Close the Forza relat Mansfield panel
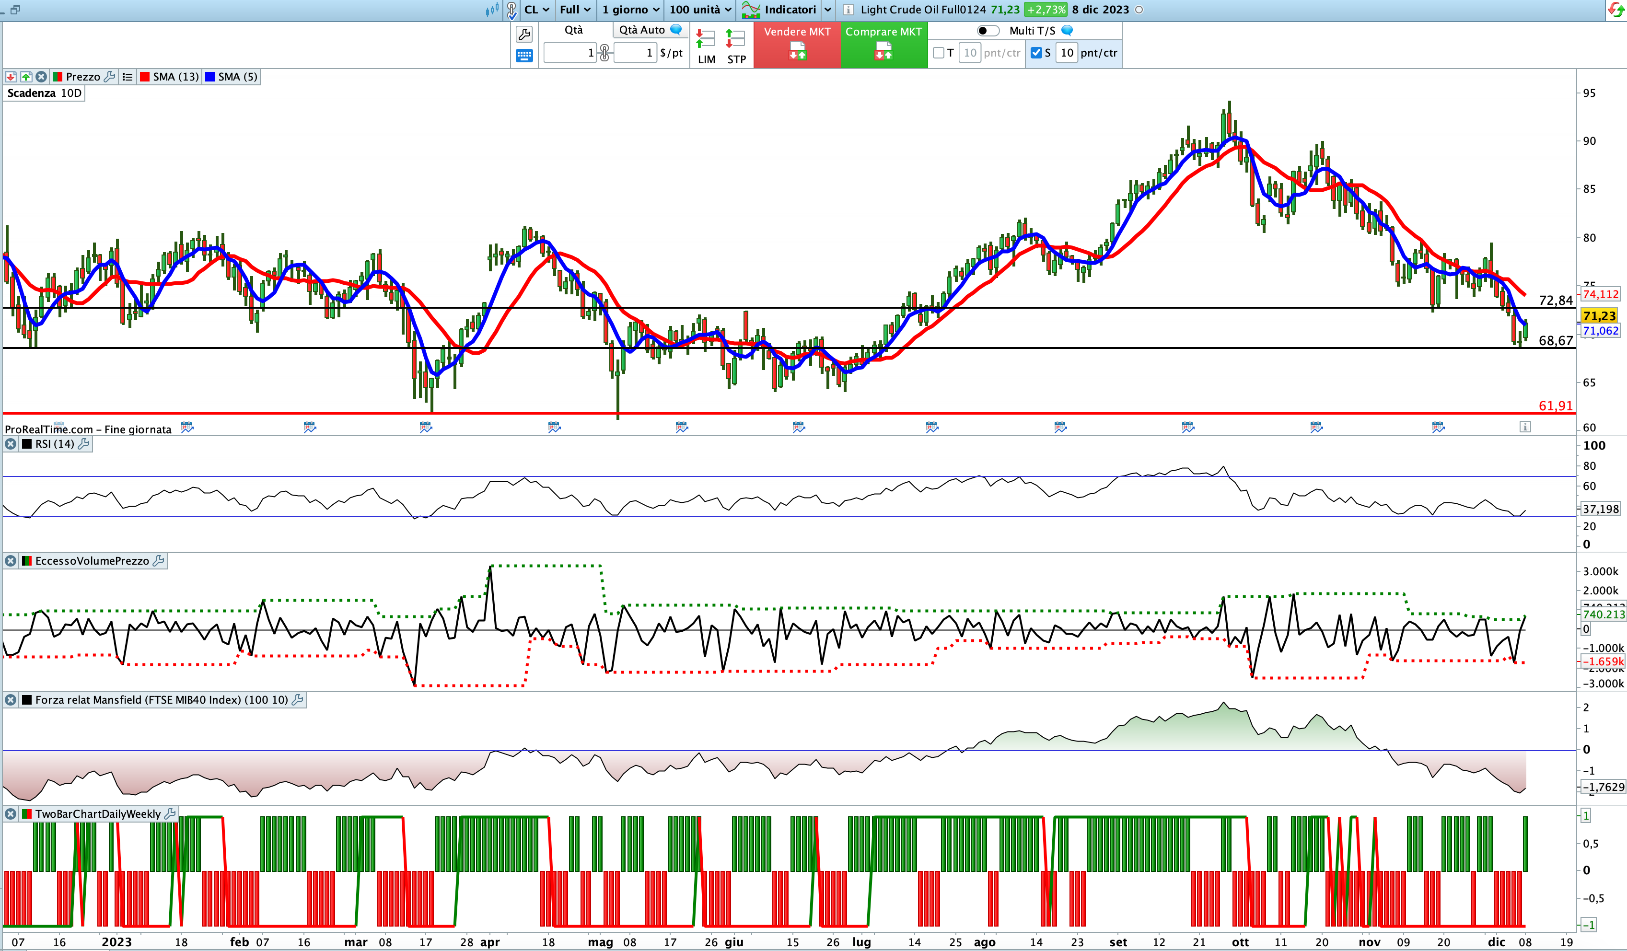 tap(11, 700)
